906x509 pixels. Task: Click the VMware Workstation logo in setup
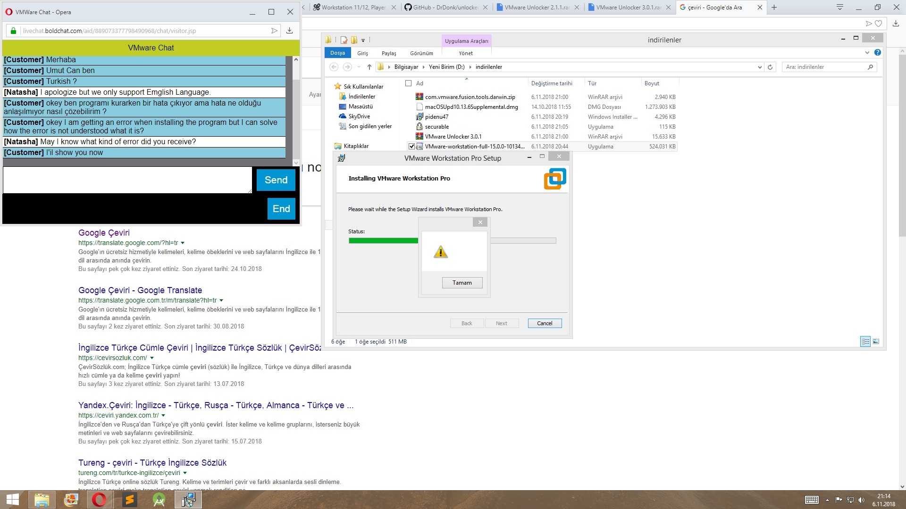(555, 179)
